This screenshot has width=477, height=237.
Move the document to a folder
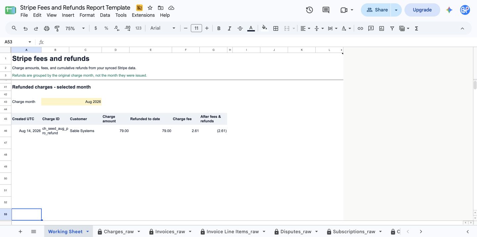point(161,8)
